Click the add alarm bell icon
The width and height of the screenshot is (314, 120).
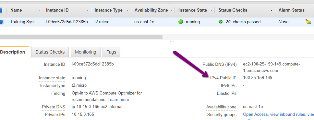tap(308, 22)
